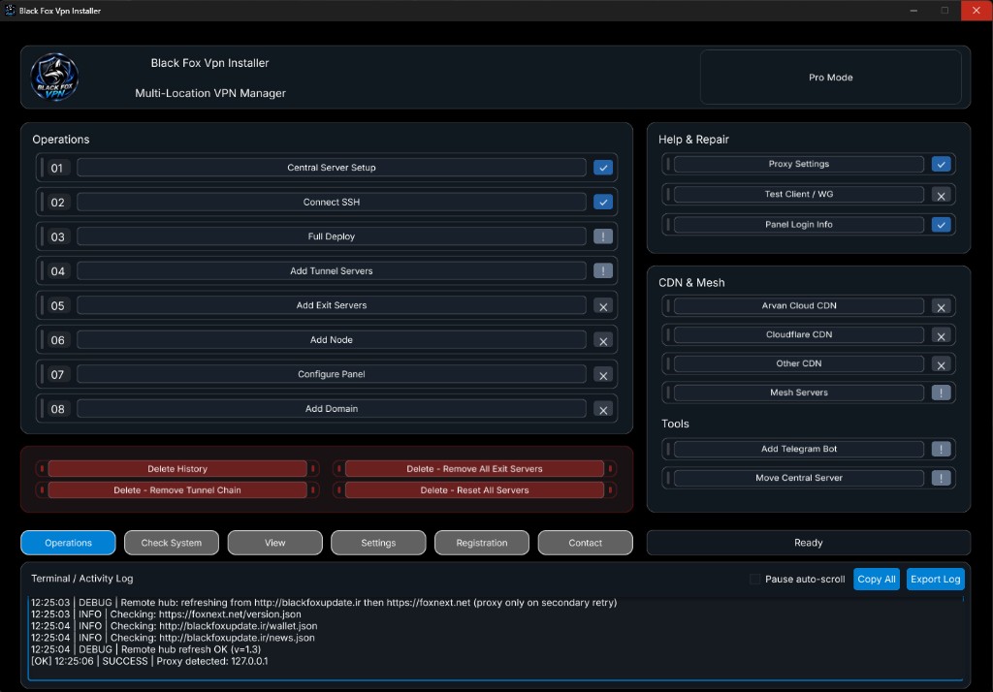Screen dimensions: 993x692
Task: Click the checkmark status icon for Connect SSH
Action: coord(603,202)
